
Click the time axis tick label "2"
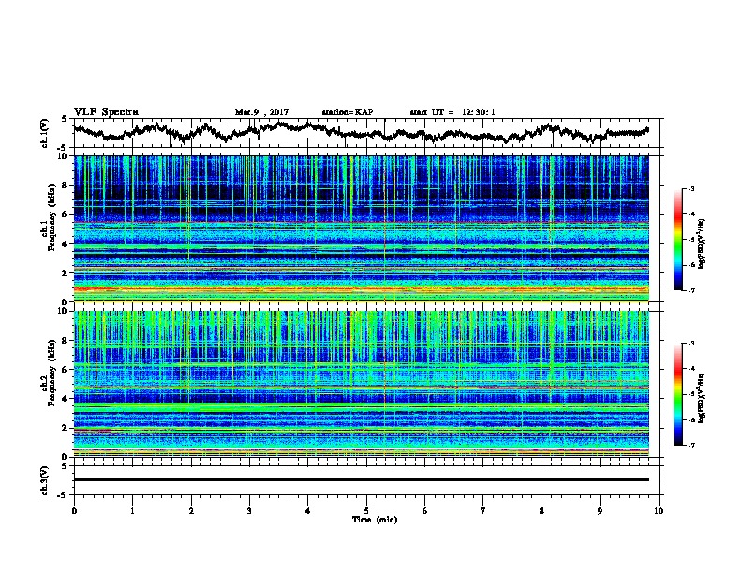(x=191, y=511)
